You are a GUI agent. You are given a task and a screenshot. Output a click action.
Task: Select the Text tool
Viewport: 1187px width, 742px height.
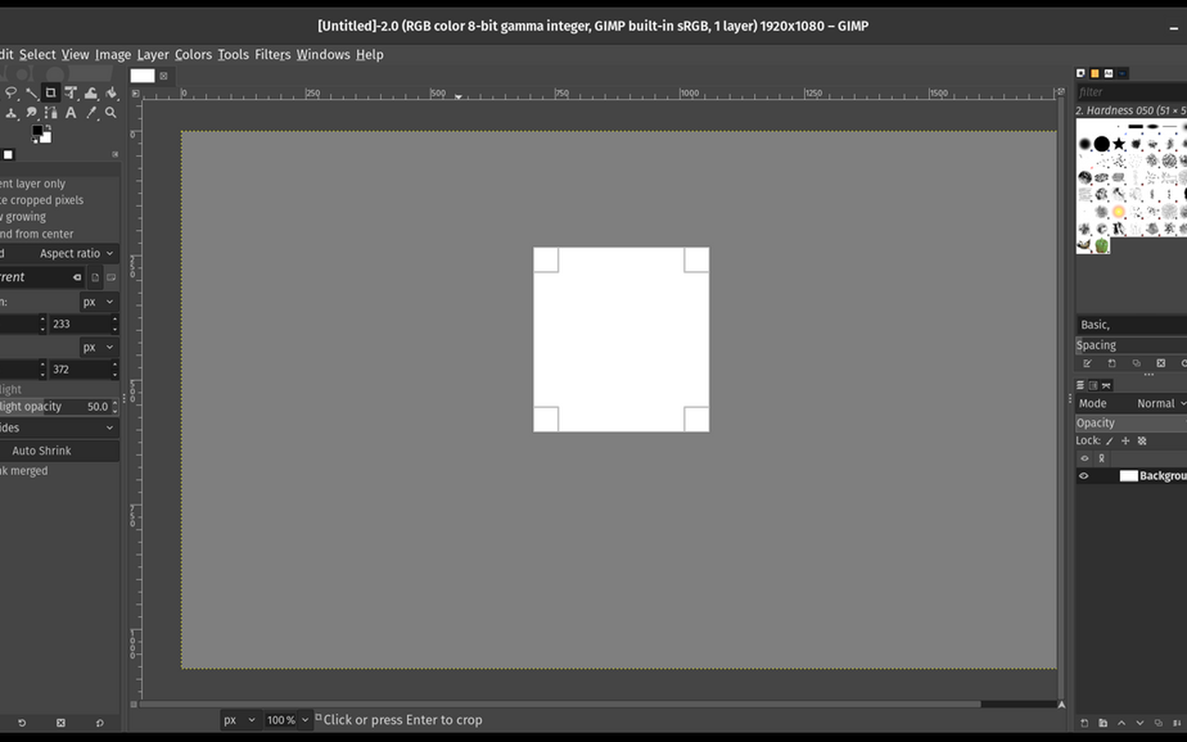[x=70, y=112]
